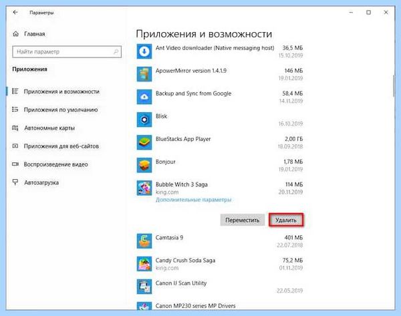The width and height of the screenshot is (401, 316).
Task: Click the Camtasia 9 app icon
Action: [x=144, y=241]
